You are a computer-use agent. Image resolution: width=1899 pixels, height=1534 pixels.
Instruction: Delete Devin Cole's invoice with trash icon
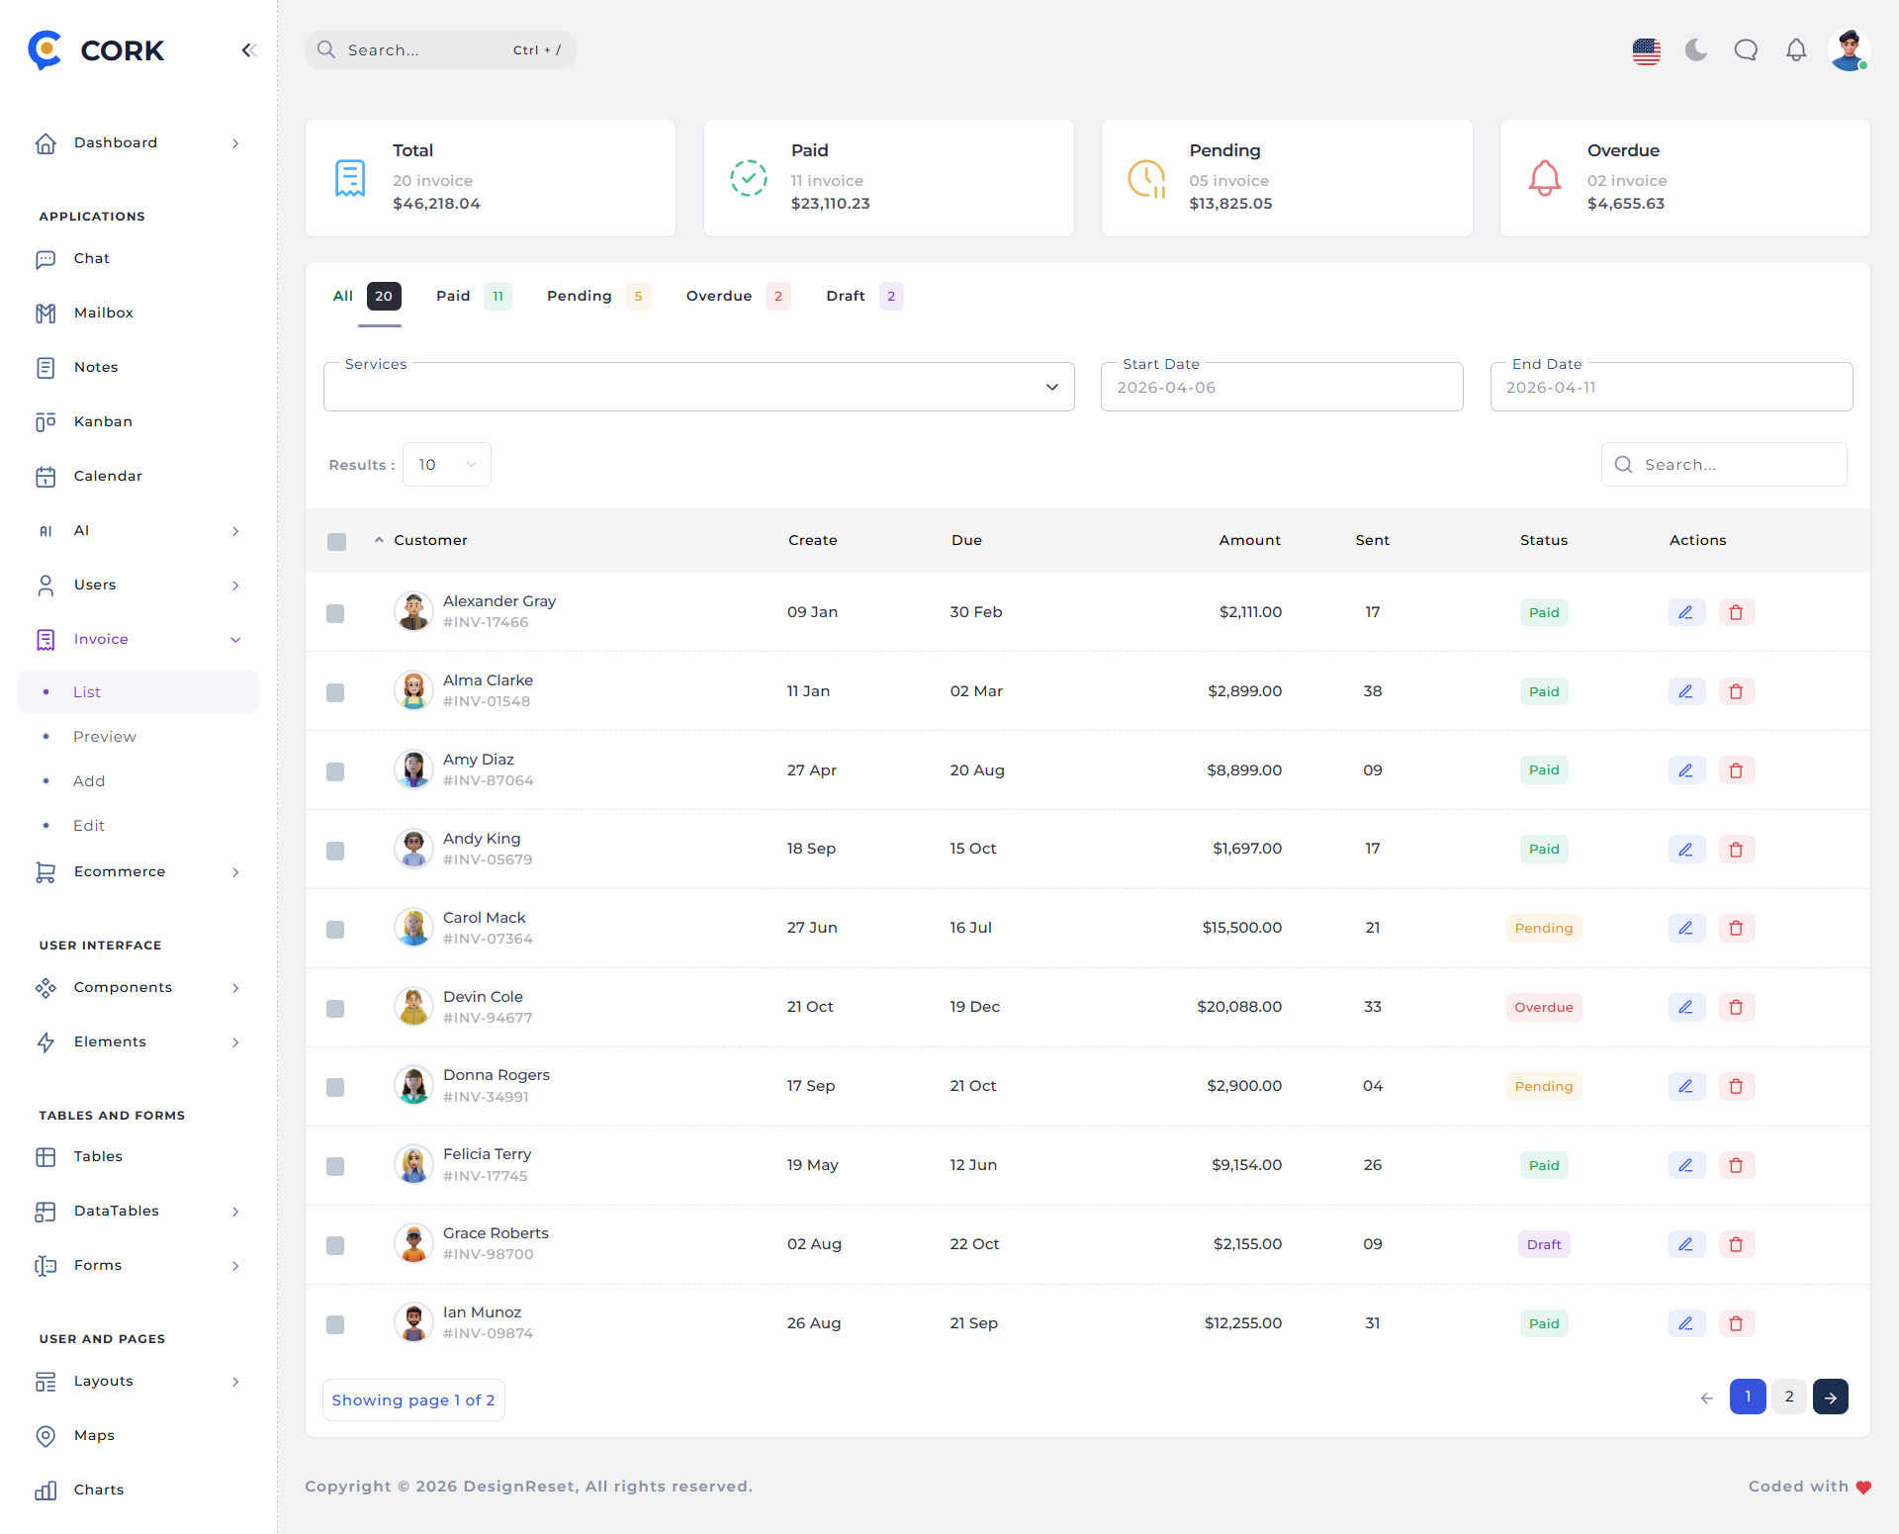tap(1736, 1007)
